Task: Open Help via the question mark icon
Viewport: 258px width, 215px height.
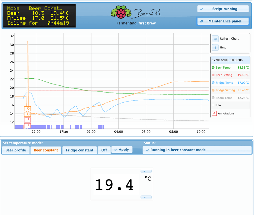Action: (x=215, y=47)
